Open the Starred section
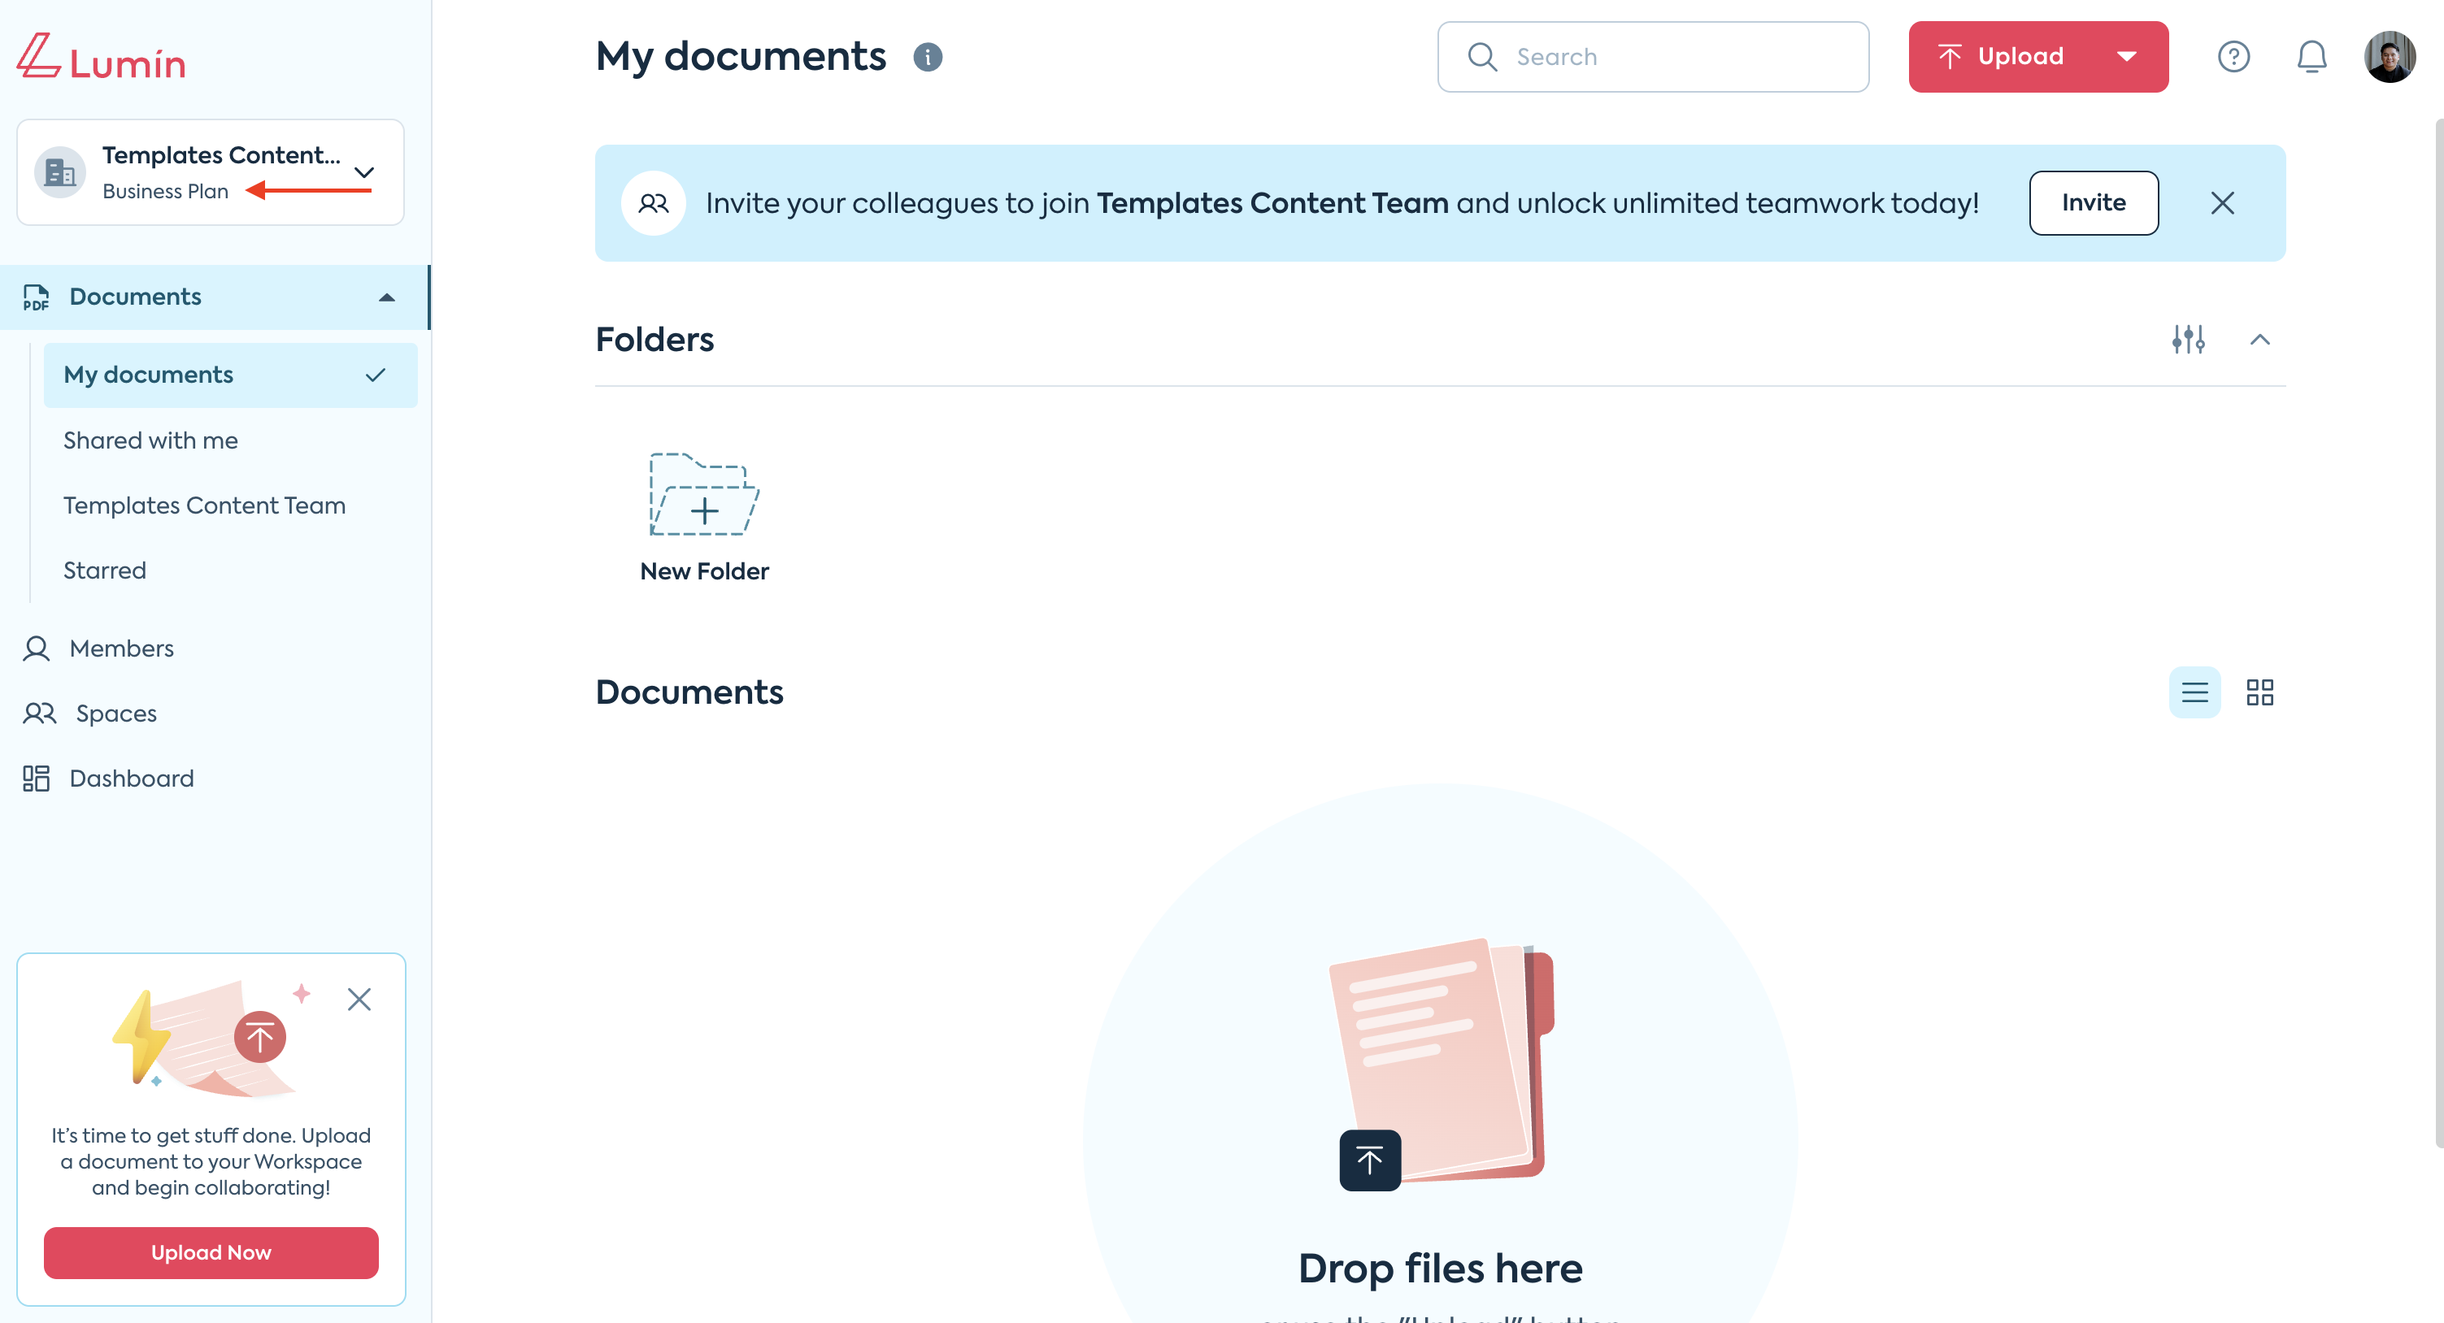Screen dimensions: 2444x1323 point(104,569)
